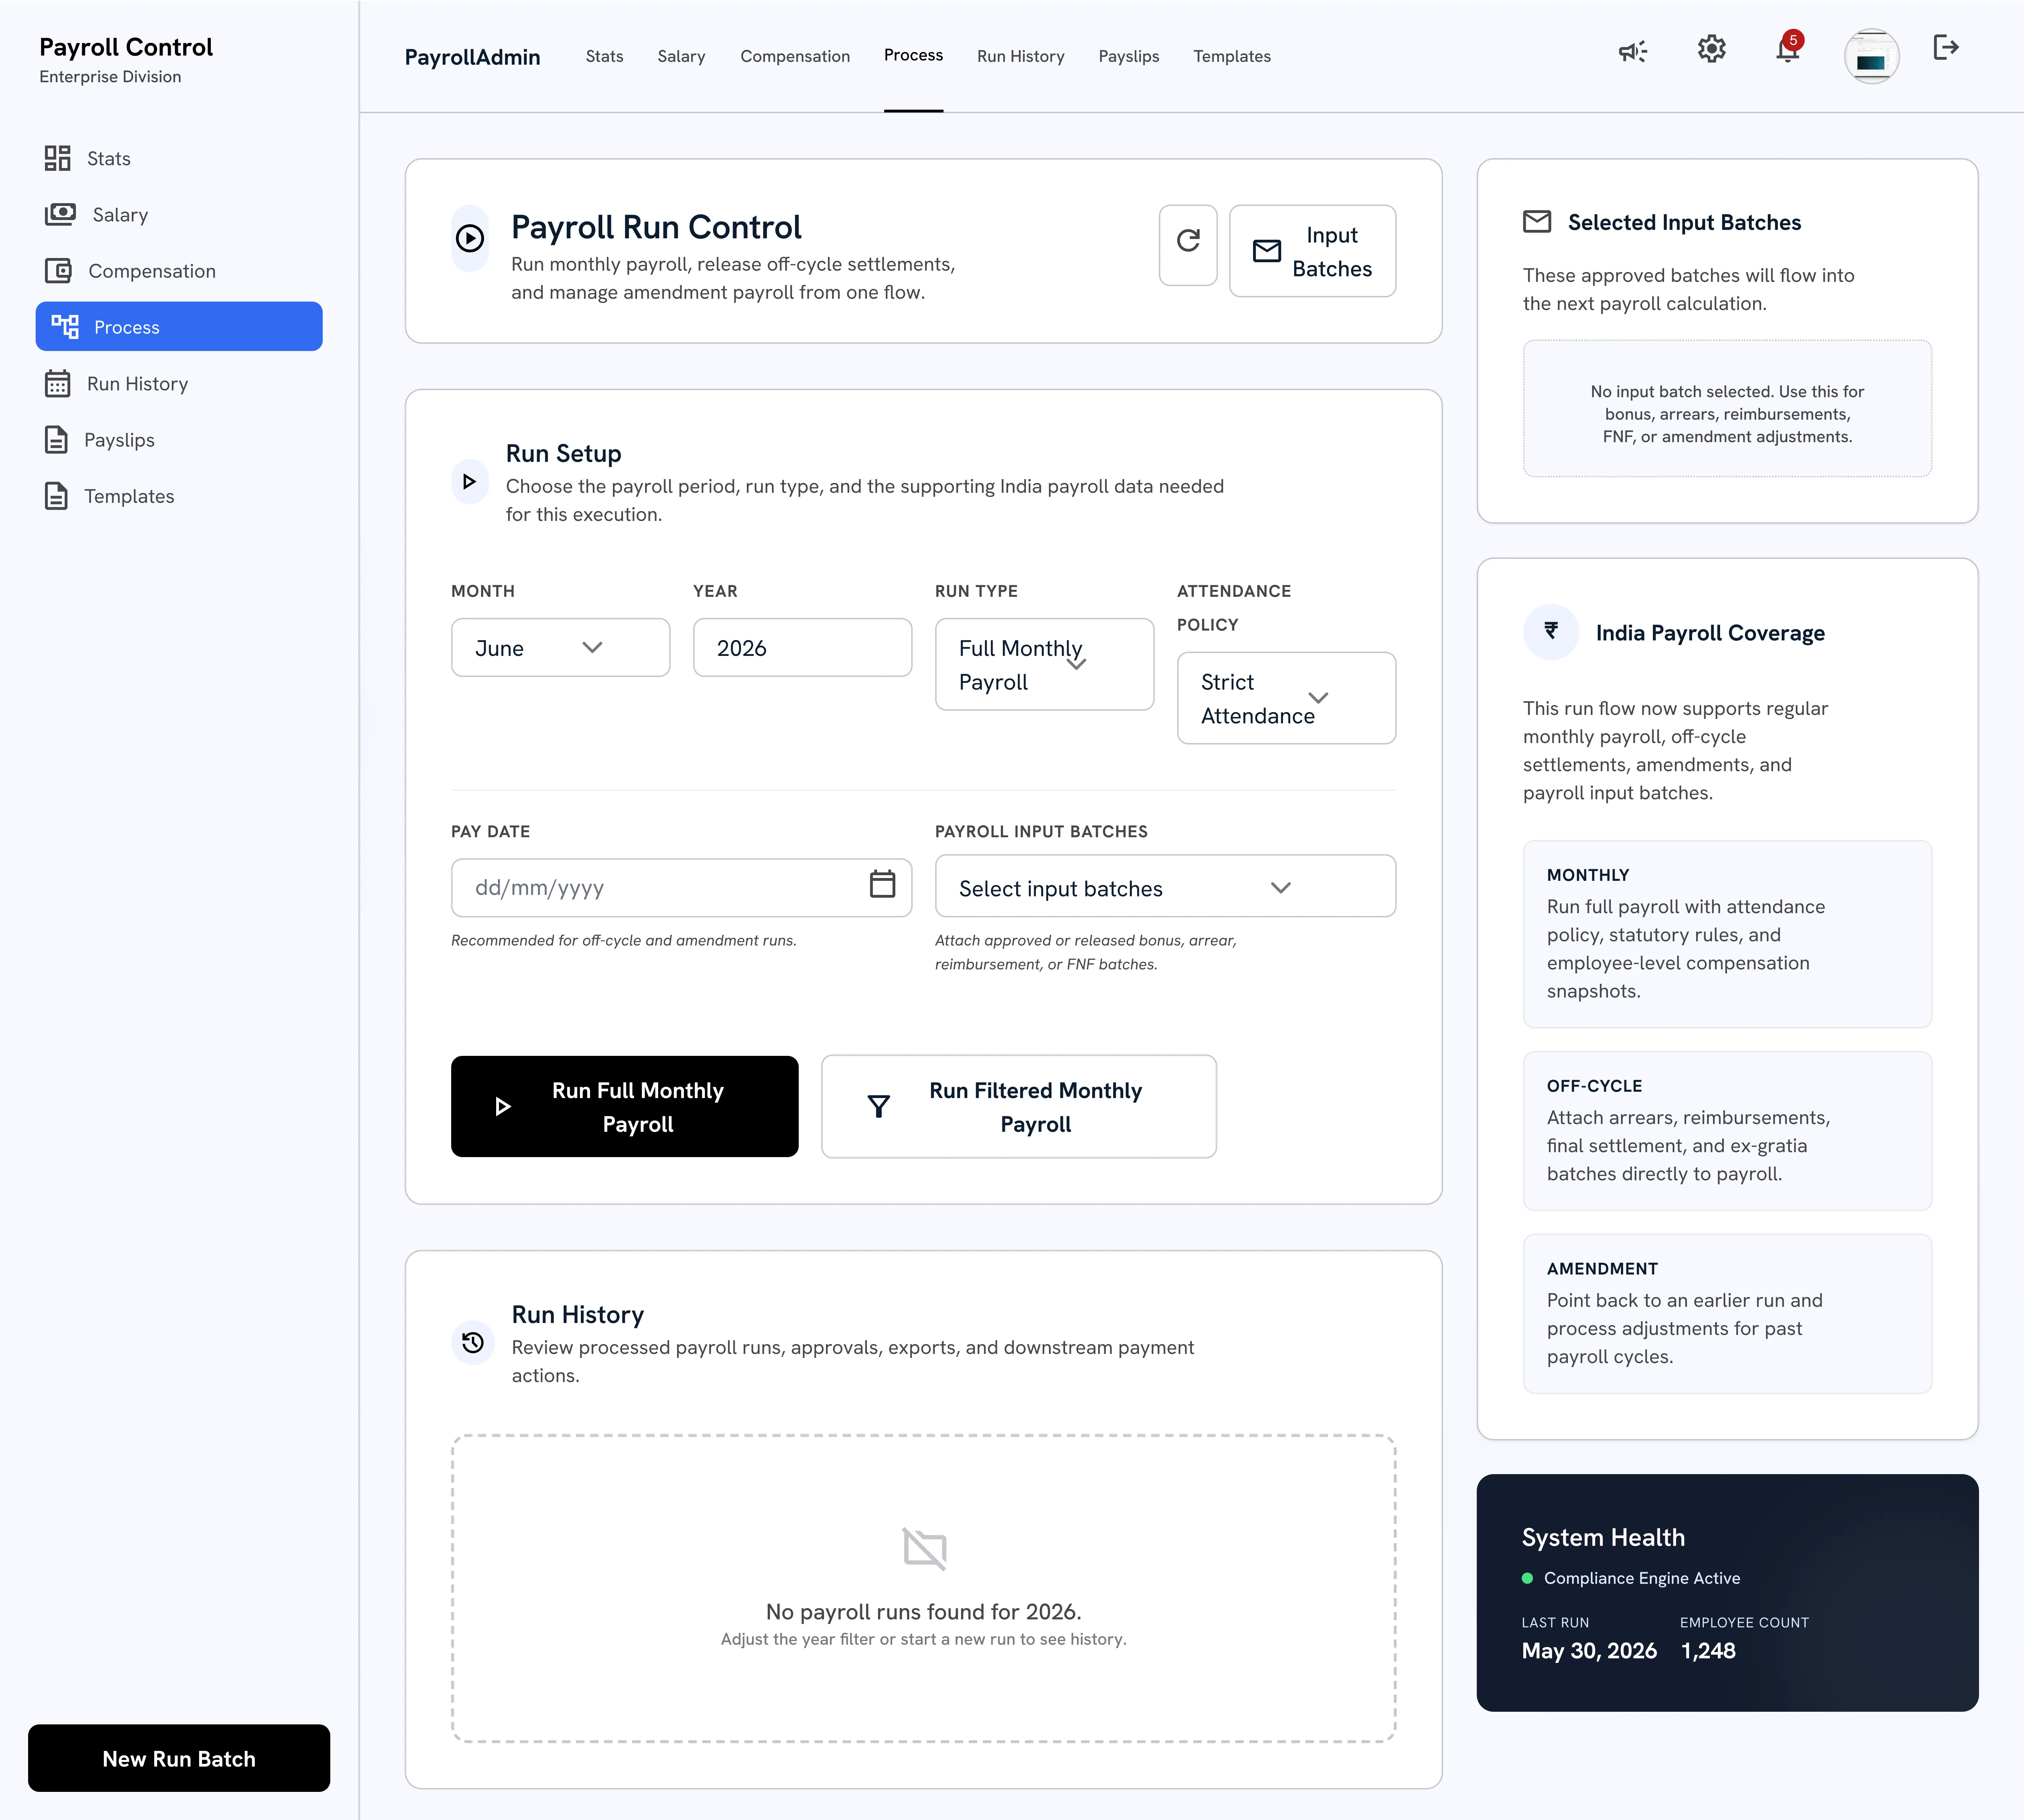Image resolution: width=2024 pixels, height=1820 pixels.
Task: Open Run History in the sidebar
Action: point(179,384)
